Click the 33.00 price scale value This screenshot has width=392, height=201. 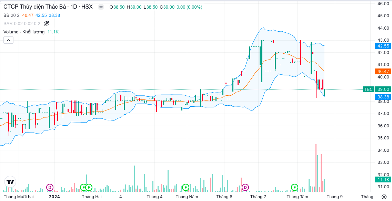coord(383,162)
